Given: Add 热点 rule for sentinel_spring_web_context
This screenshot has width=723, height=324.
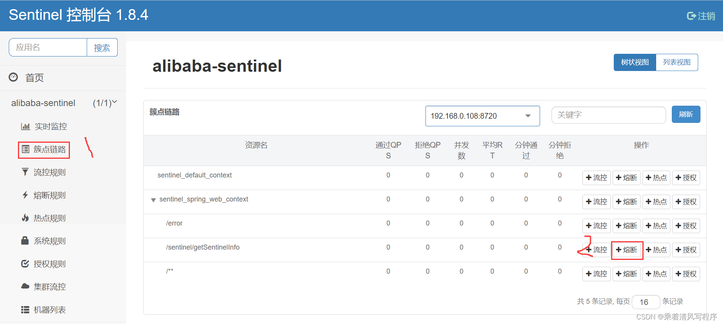Looking at the screenshot, I should coord(656,202).
